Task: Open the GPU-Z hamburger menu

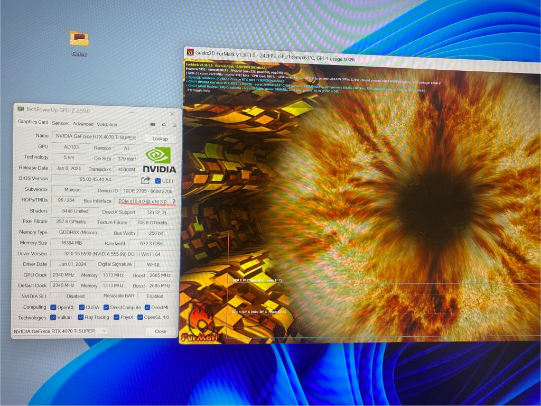Action: 174,124
